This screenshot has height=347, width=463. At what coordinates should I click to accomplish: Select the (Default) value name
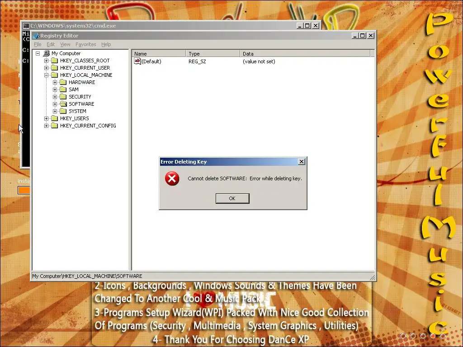pos(151,61)
